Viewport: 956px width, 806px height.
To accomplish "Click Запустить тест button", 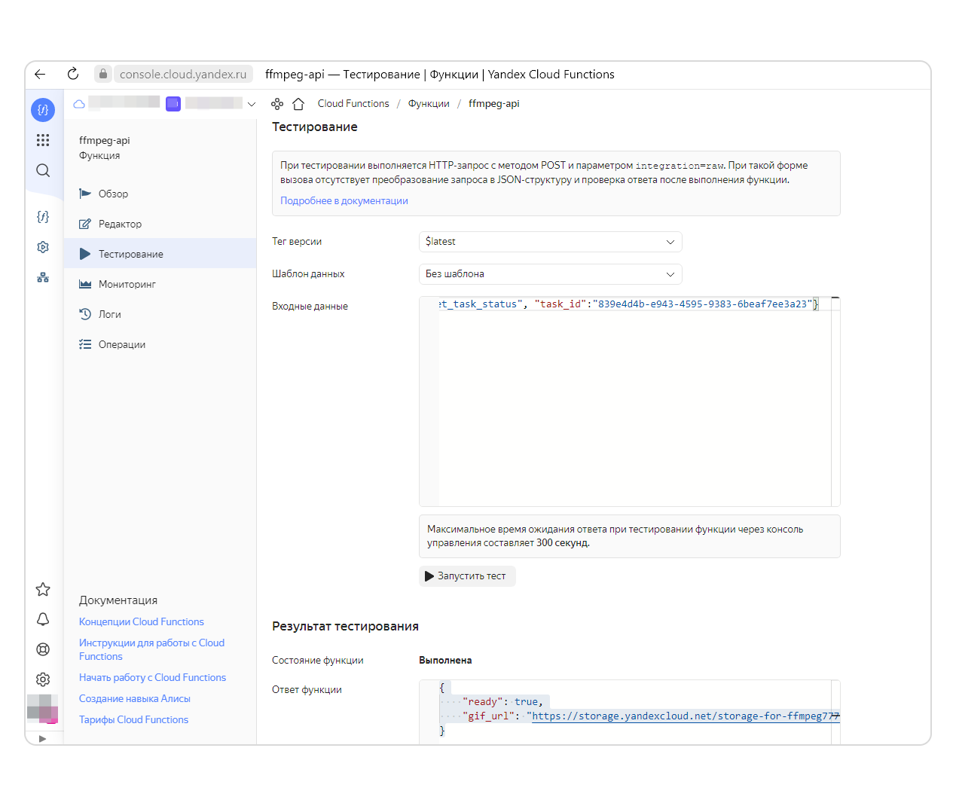I will 467,576.
